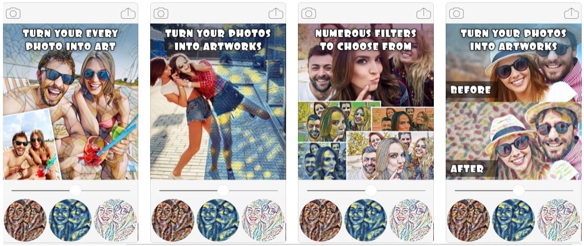This screenshot has height=246, width=584.
Task: Open camera on the 'Every Photo Into Art' screen
Action: coord(13,14)
